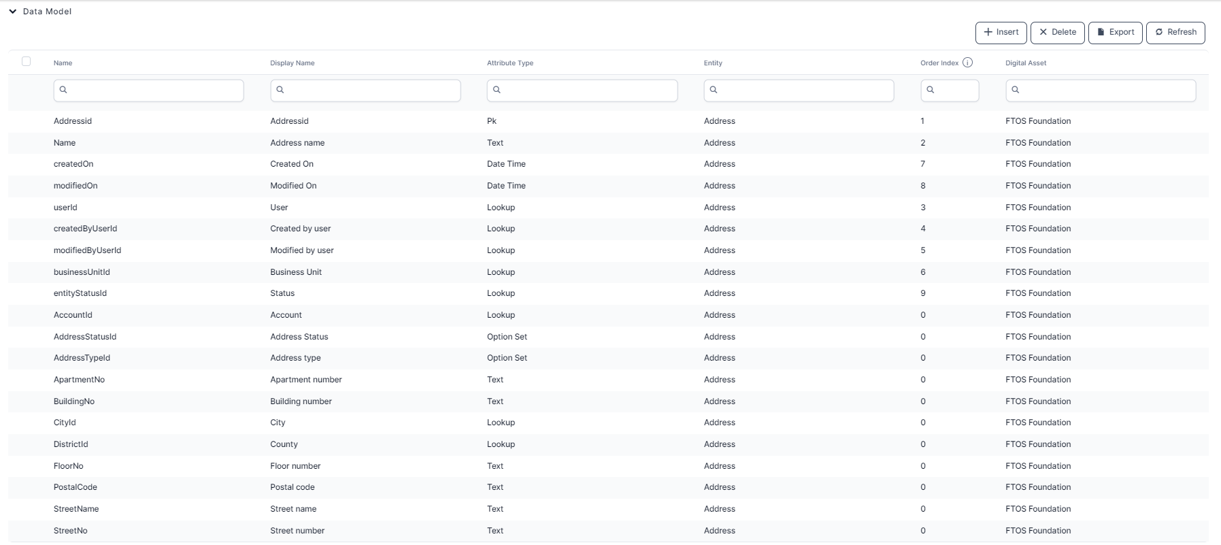This screenshot has width=1221, height=545.
Task: Click the search icon in Entity filter
Action: 714,90
